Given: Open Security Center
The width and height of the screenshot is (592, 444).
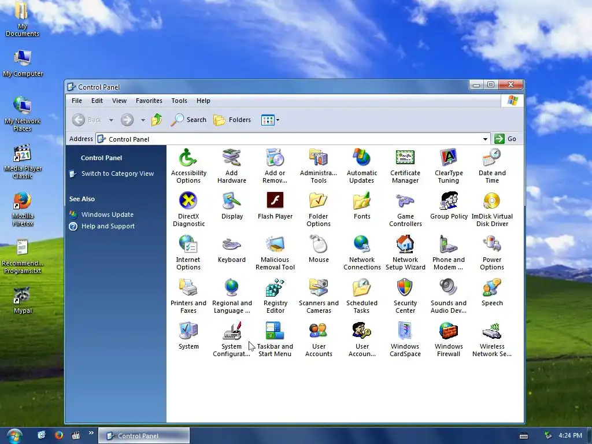Looking at the screenshot, I should click(405, 296).
